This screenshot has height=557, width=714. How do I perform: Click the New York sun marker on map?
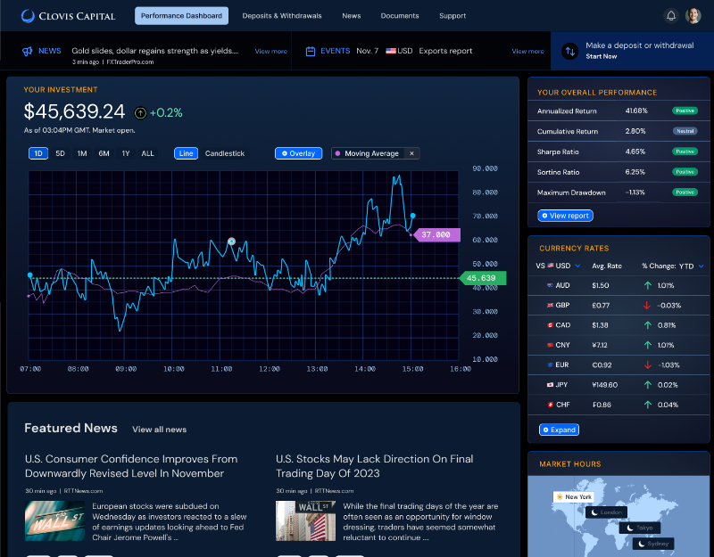coord(573,497)
